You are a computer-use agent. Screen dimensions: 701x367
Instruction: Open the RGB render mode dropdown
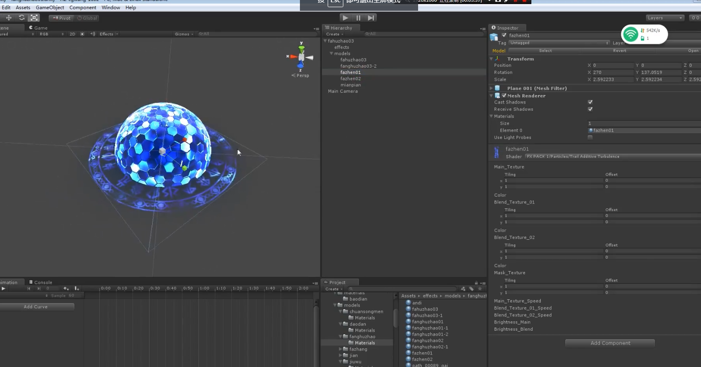(51, 34)
